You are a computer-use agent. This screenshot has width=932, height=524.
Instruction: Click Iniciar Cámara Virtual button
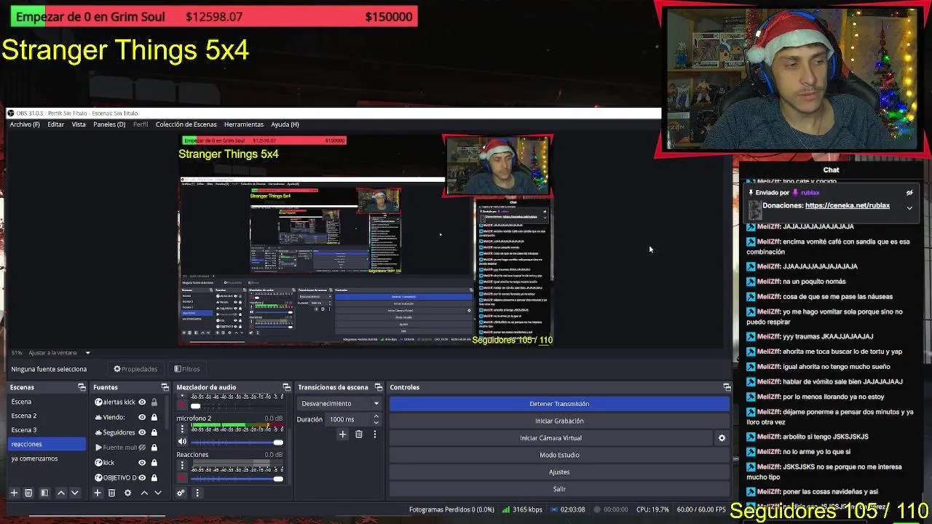point(550,438)
